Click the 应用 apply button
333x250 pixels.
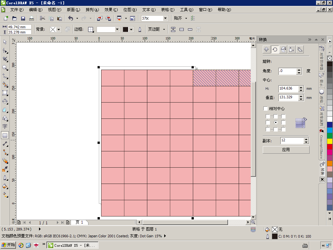pos(286,150)
